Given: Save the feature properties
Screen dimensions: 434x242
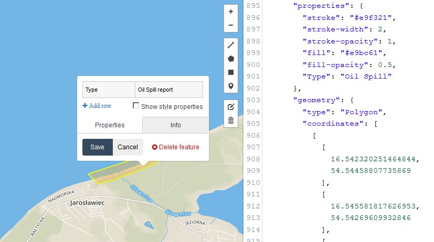Looking at the screenshot, I should click(97, 147).
